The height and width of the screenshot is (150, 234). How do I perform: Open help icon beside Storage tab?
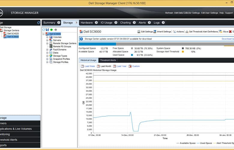coord(76,22)
